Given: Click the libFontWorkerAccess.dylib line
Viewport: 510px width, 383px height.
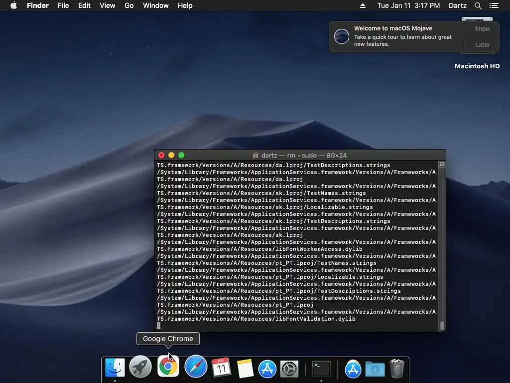Looking at the screenshot, I should (x=259, y=249).
